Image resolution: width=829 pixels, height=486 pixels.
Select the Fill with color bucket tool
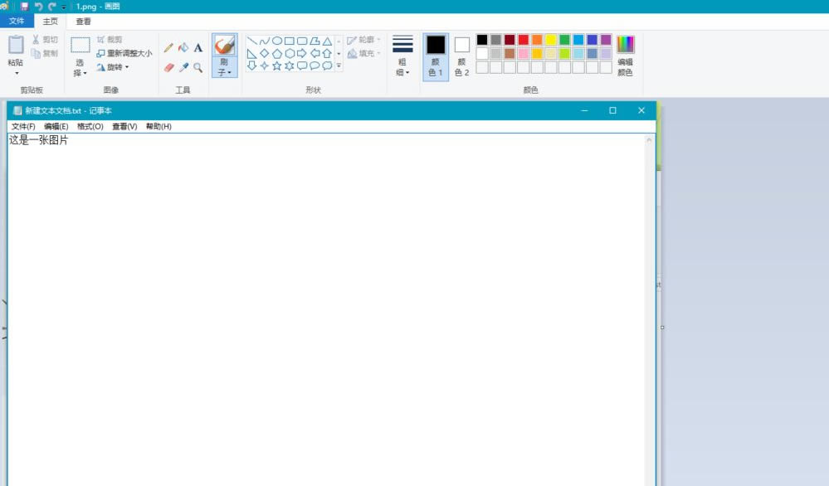coord(183,48)
